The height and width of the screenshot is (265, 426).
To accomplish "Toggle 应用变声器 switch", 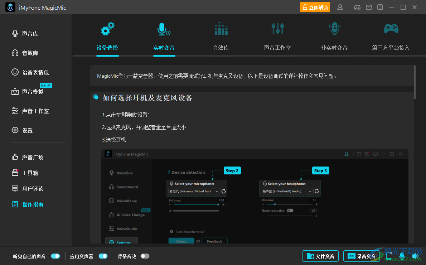I will (x=103, y=256).
